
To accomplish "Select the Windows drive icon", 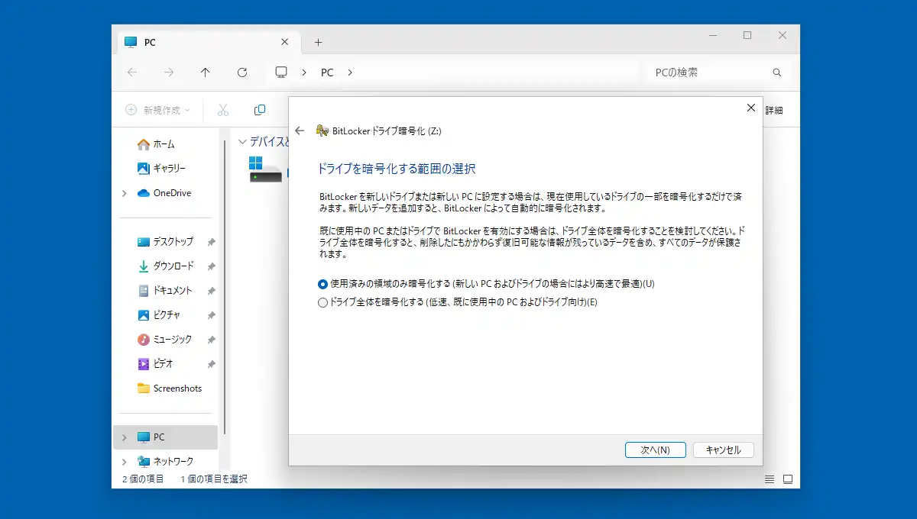I will coord(264,169).
